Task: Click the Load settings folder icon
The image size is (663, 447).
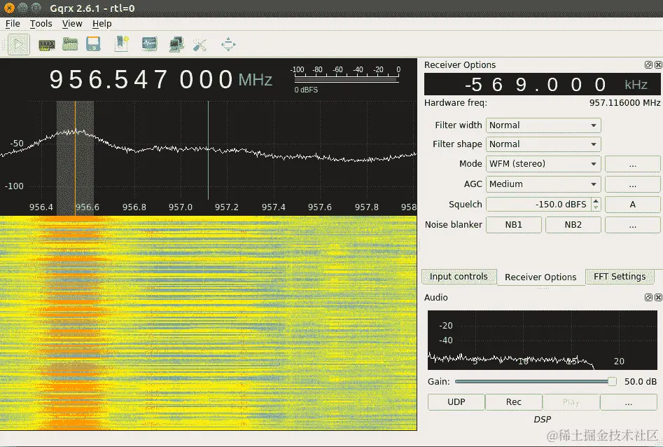Action: tap(70, 45)
